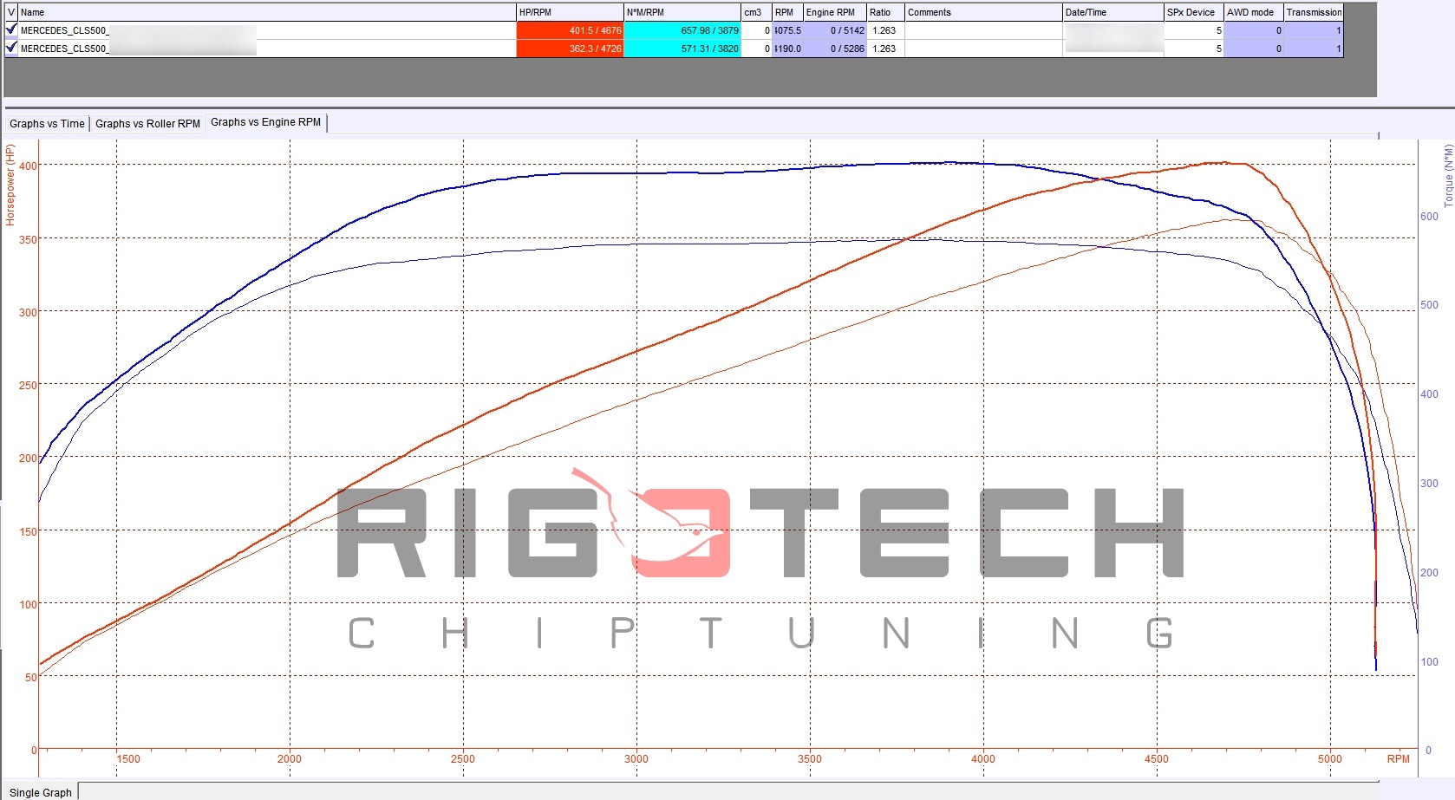This screenshot has height=800, width=1455.
Task: Click the Horsepower (HP) axis label
Action: coord(10,185)
